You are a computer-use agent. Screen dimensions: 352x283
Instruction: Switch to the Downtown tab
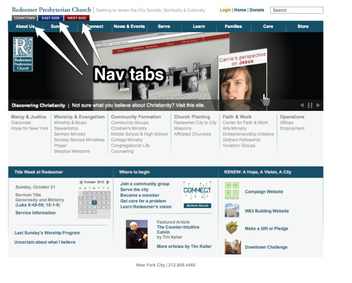24,18
